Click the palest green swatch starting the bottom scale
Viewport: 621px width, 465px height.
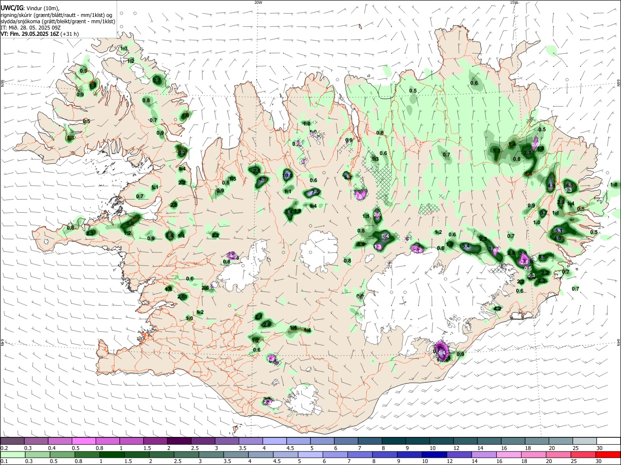[x=12, y=454]
